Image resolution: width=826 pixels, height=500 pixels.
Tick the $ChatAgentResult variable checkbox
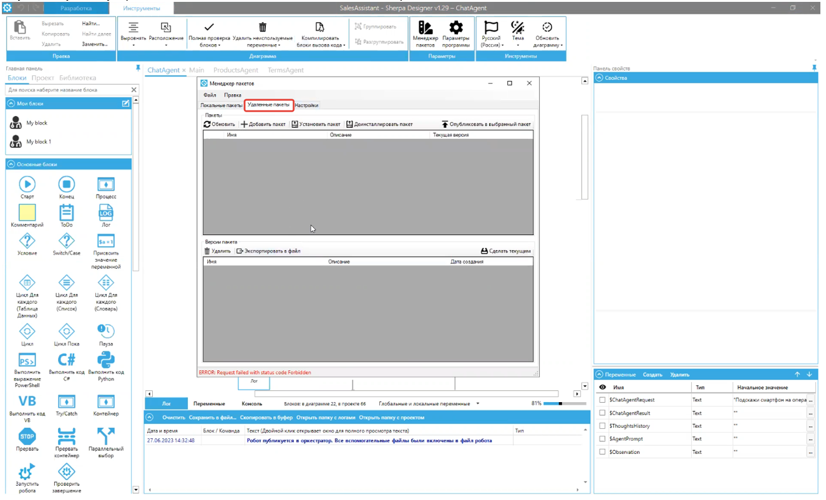coord(602,413)
